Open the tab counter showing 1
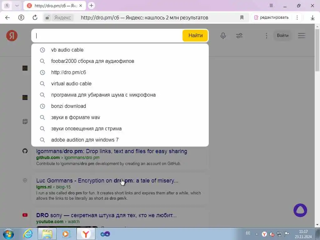The image size is (320, 240). (7, 6)
